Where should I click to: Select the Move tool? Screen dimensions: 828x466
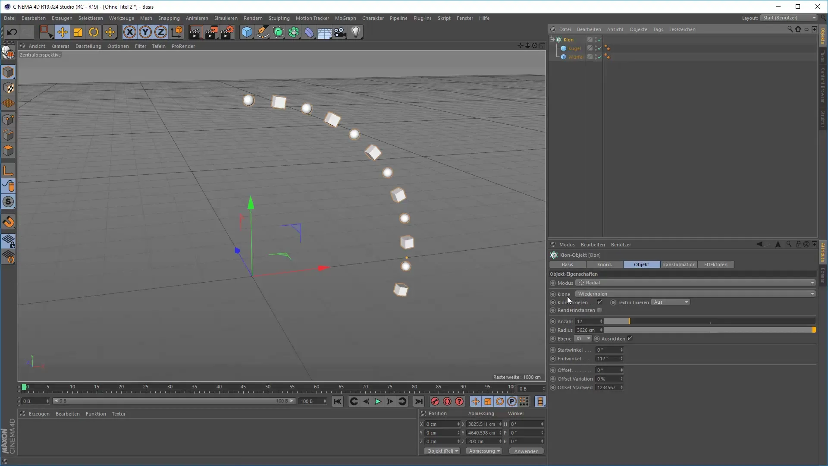[62, 32]
